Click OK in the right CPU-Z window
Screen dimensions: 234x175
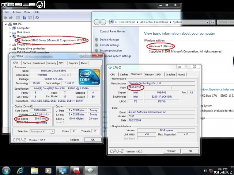190,151
